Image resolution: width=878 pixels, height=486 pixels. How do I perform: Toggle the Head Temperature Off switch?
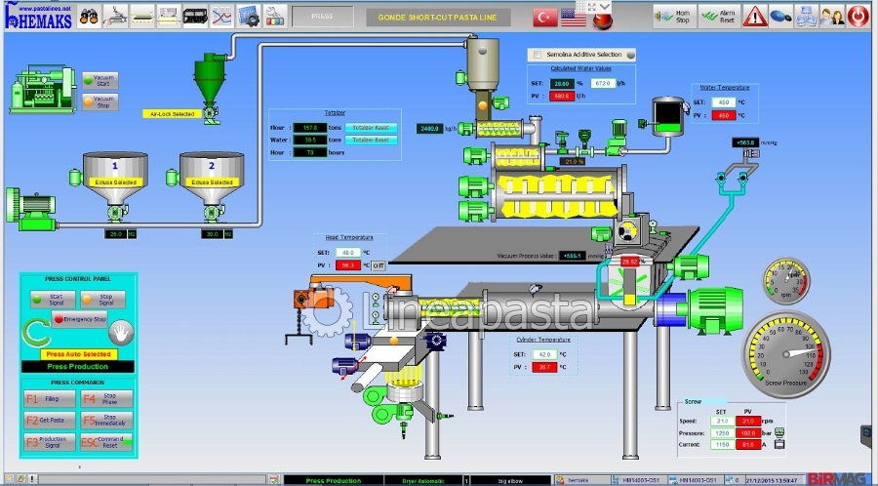click(378, 264)
